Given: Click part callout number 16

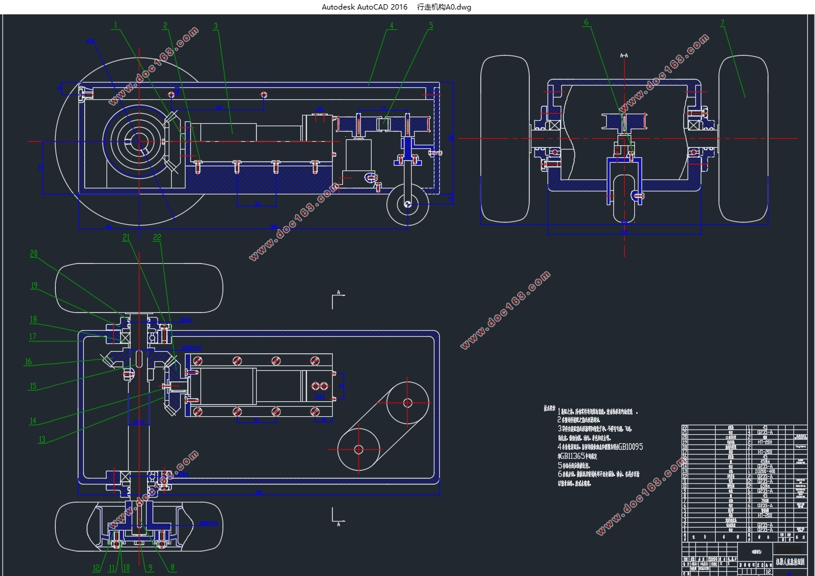Looking at the screenshot, I should click(28, 362).
